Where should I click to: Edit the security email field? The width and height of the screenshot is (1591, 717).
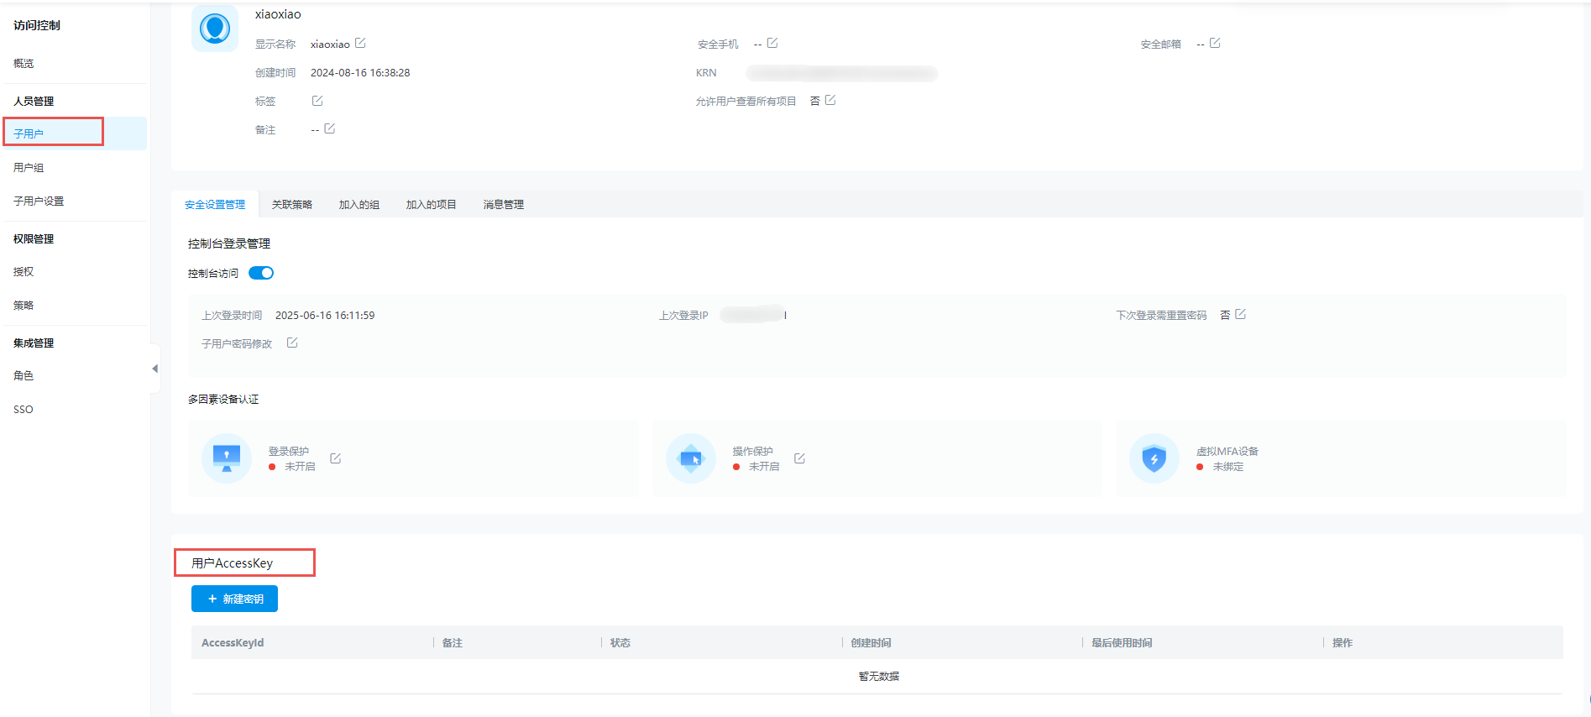(1215, 43)
